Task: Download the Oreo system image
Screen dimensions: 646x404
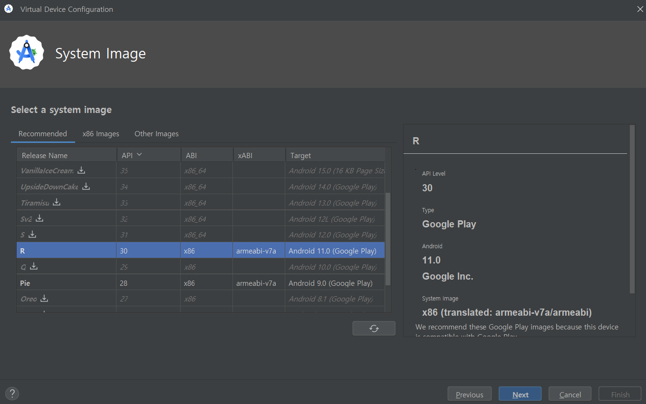Action: point(44,298)
